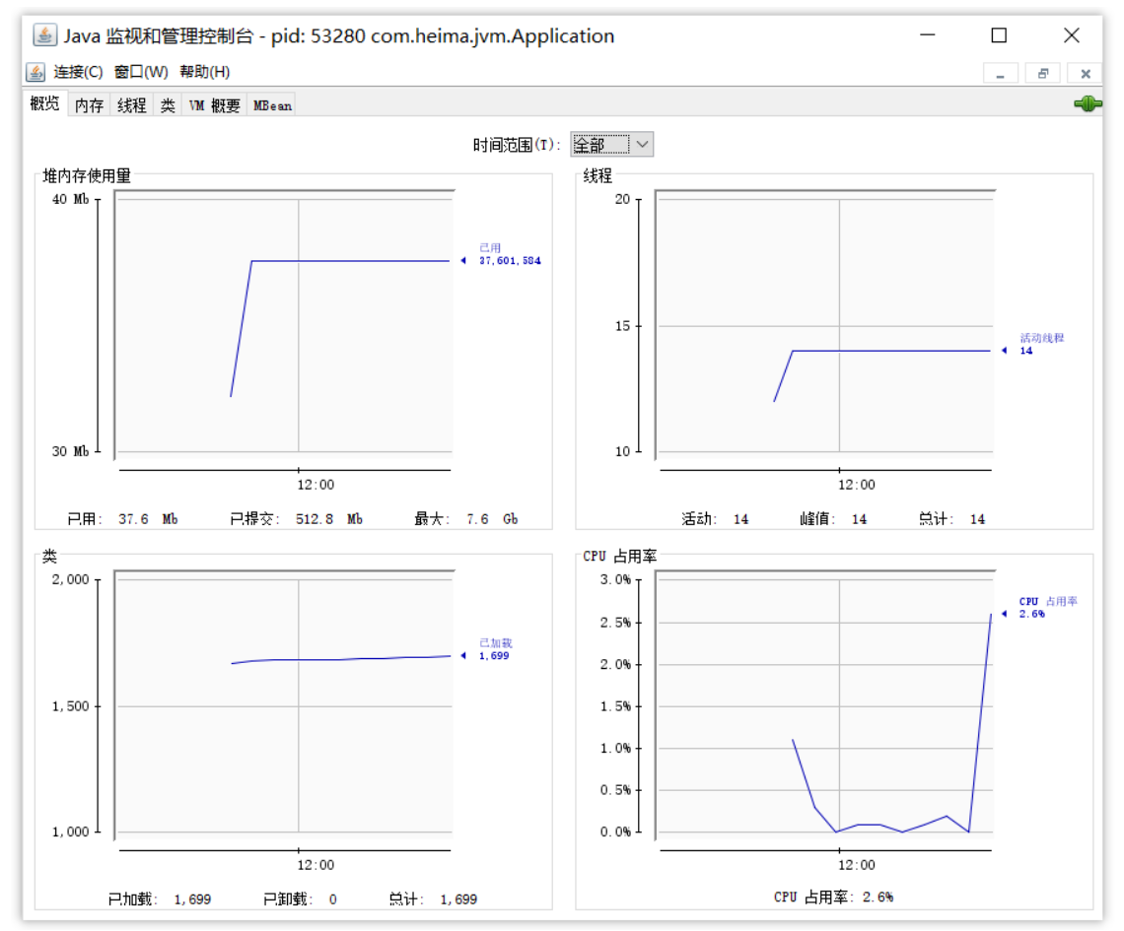Click the Java icon in title bar
The width and height of the screenshot is (1124, 931).
coord(44,35)
